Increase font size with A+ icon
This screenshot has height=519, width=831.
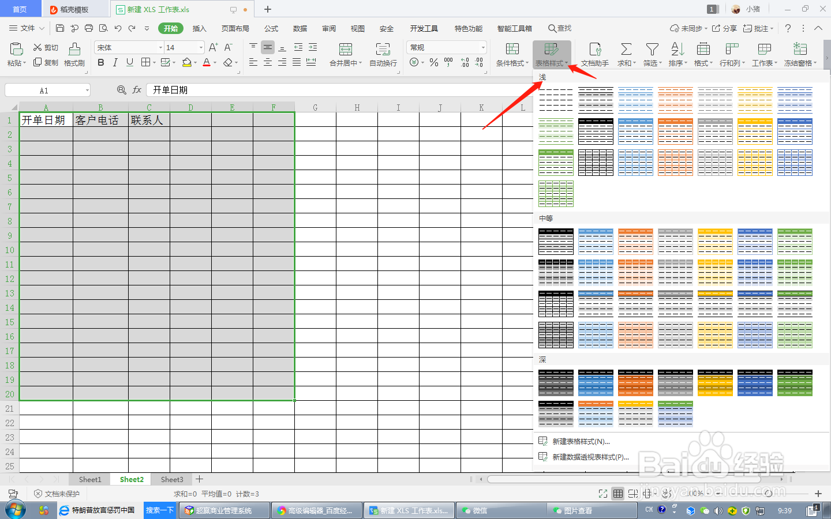click(213, 47)
